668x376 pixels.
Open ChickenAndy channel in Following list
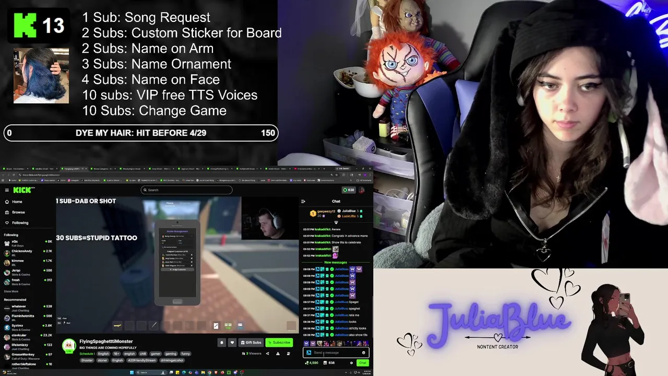click(27, 252)
